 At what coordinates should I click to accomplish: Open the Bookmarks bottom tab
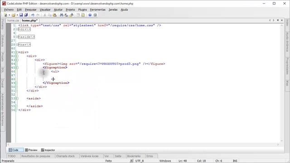coord(134,156)
